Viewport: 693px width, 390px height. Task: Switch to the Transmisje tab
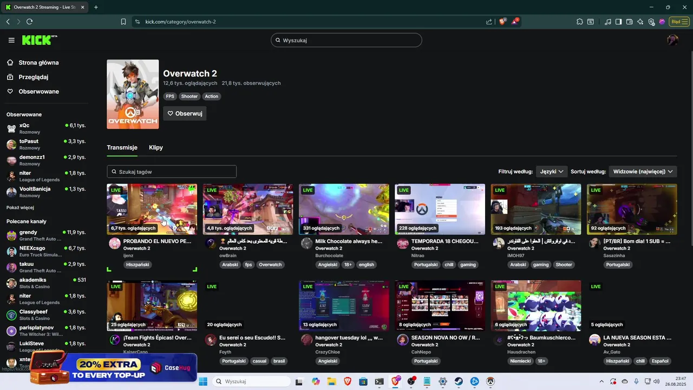pyautogui.click(x=122, y=147)
